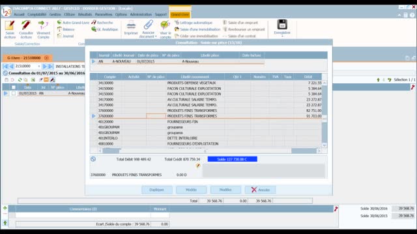Click Compte column header in dialog
Screen dimensions: 417x234
[x=109, y=77]
